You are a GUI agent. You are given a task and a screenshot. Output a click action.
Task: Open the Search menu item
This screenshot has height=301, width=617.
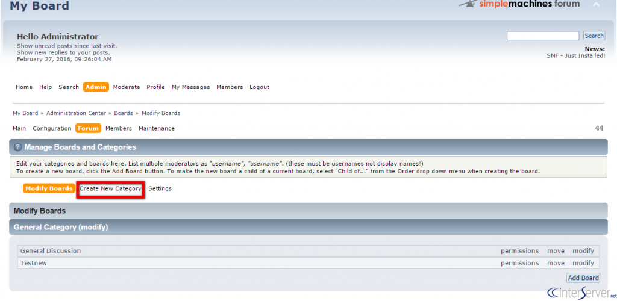[x=69, y=87]
